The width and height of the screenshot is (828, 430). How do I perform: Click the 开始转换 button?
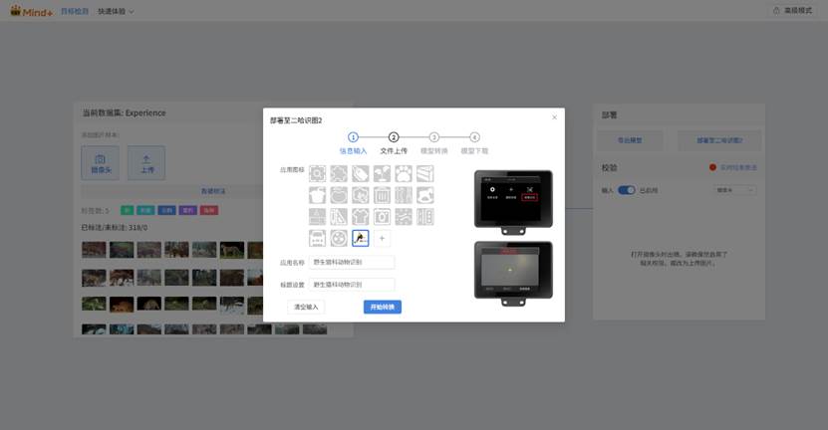[382, 307]
